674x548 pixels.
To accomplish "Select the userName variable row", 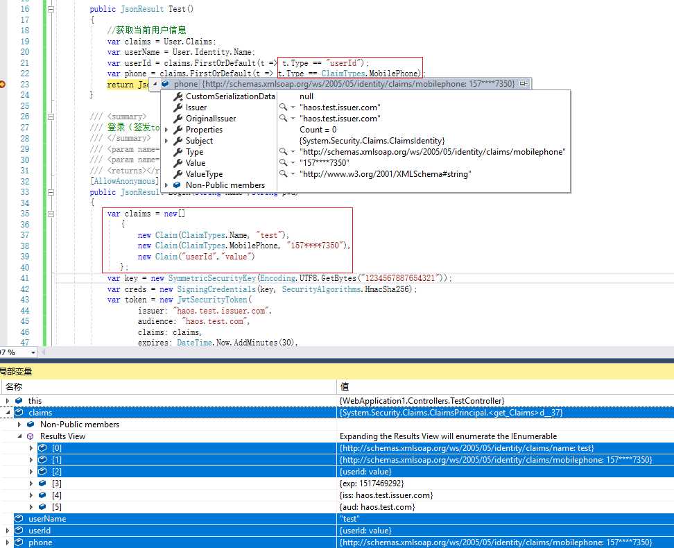I will pyautogui.click(x=337, y=519).
